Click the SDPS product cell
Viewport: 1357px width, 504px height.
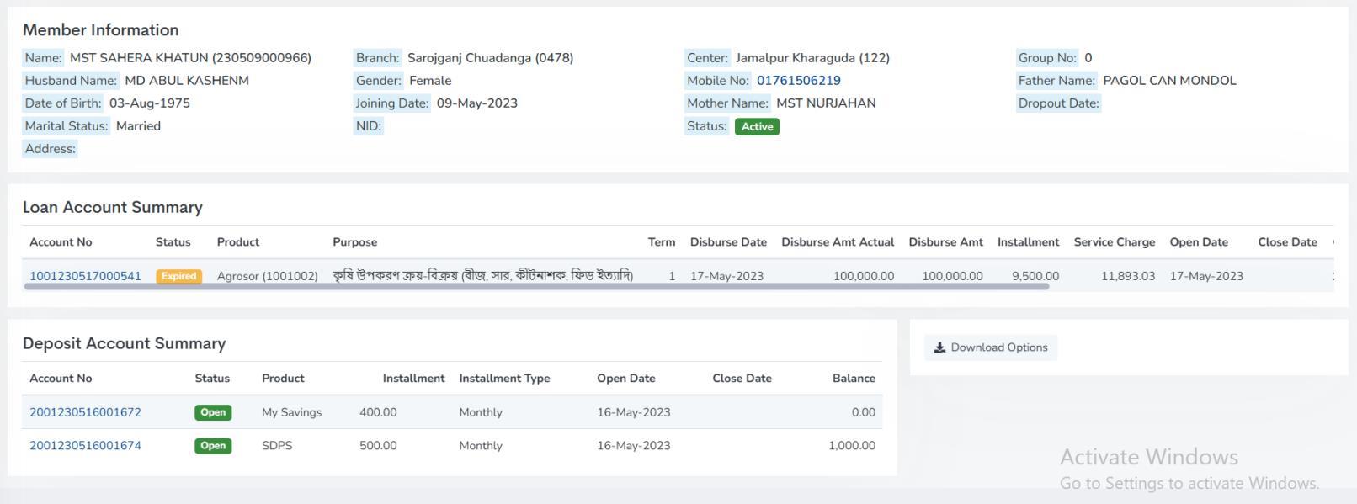pos(277,446)
